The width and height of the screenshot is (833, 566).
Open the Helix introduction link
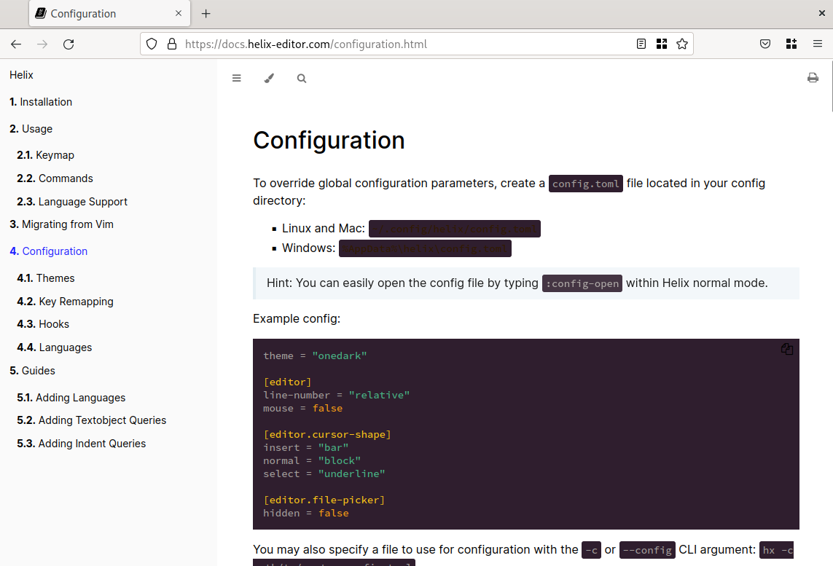pos(21,75)
